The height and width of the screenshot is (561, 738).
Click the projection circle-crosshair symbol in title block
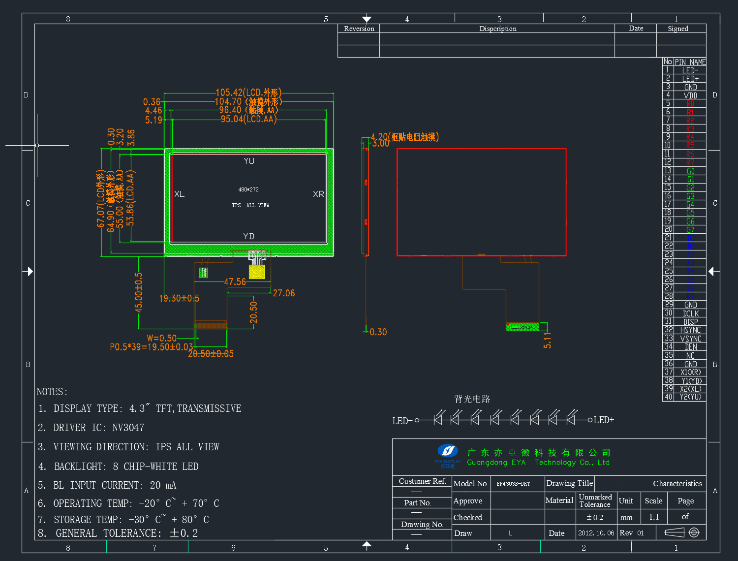[694, 532]
